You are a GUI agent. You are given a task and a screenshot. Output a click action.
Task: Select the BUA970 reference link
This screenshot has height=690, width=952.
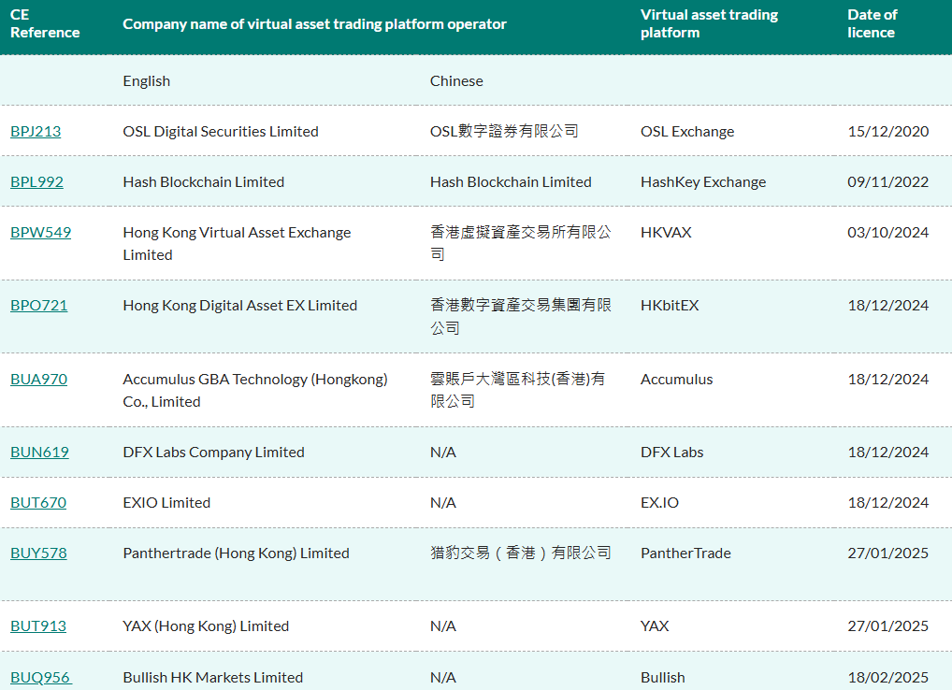38,379
